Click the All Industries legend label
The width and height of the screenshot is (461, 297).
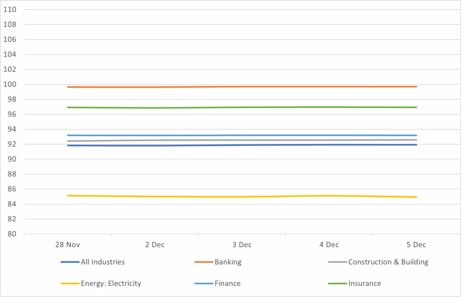(103, 262)
